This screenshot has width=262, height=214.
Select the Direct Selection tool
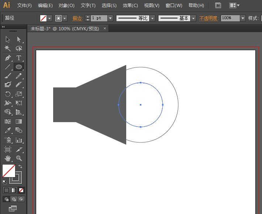click(x=19, y=39)
